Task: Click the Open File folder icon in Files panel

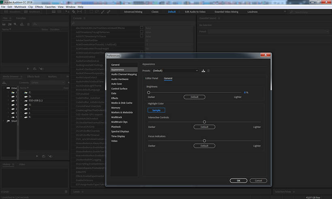Action: click(4, 24)
